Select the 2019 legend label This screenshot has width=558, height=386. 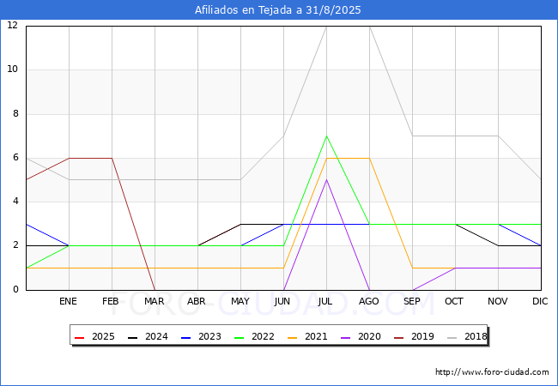(422, 336)
